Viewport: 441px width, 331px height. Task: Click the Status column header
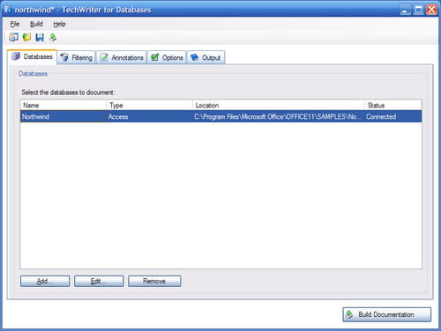[393, 105]
